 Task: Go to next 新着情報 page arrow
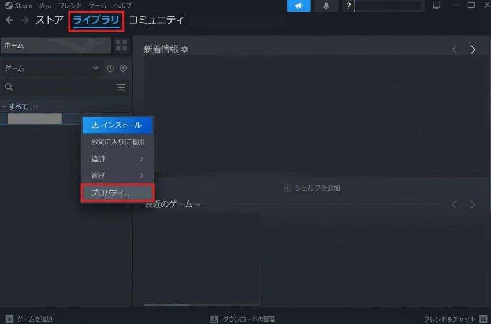pos(473,50)
